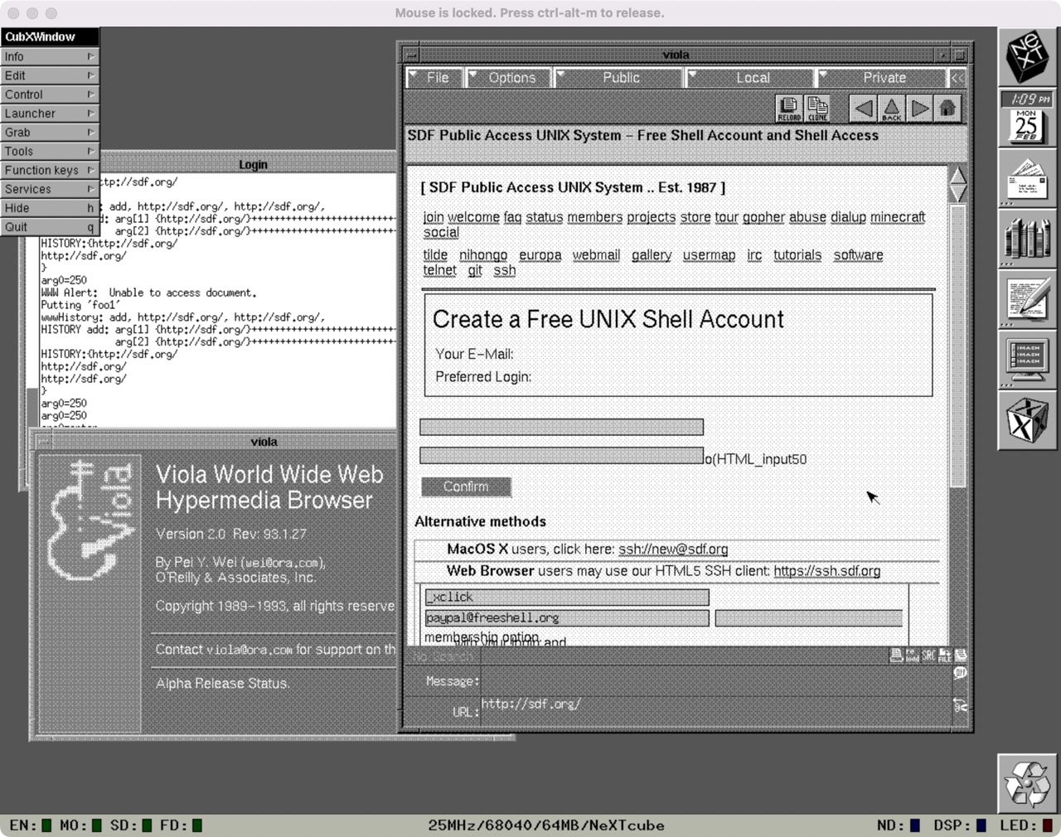Select the Grab menu entry

pos(50,133)
